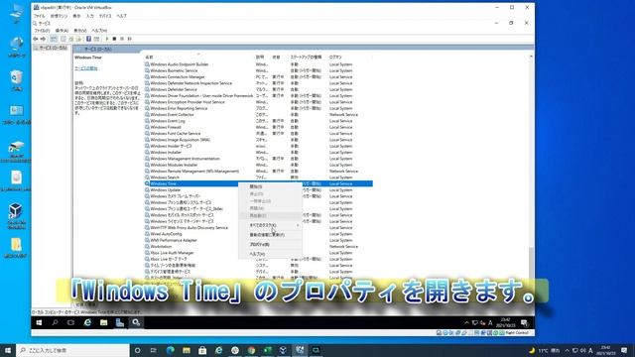The height and width of the screenshot is (357, 635).
Task: Open Microsoft Edge from the host taskbar
Action: [170, 350]
